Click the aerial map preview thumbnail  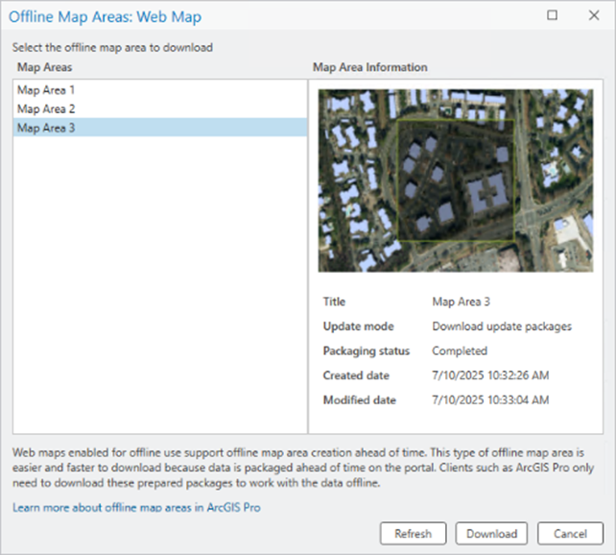456,181
